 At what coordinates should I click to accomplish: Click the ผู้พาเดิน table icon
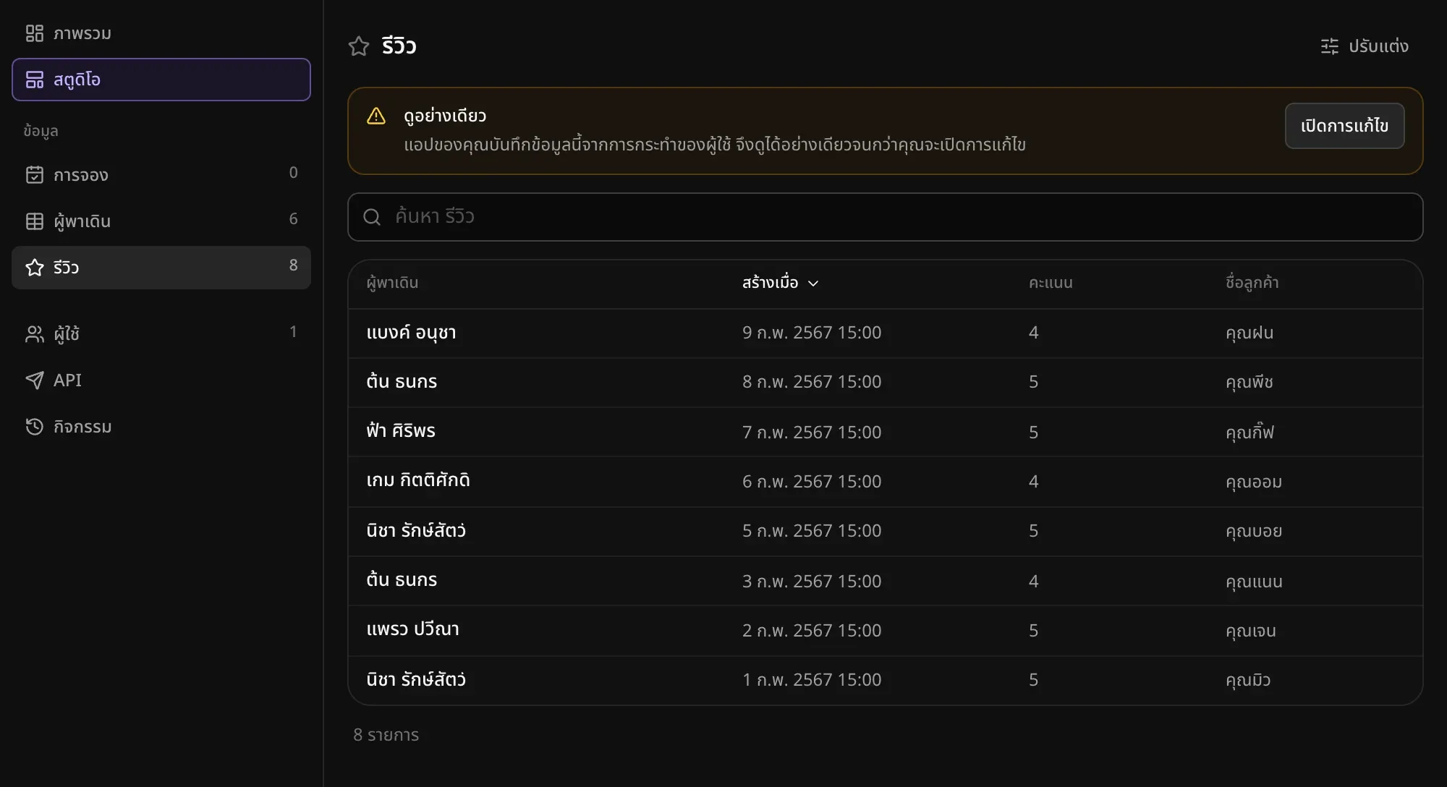coord(34,221)
